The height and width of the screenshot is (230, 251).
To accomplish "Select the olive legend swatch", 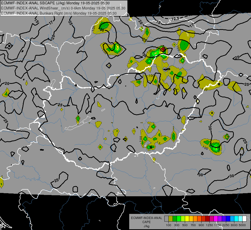I will (x=171, y=219).
